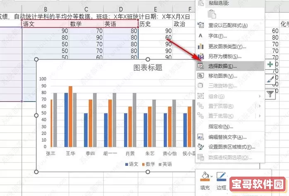Click the 数学 header cell
Screen dimensions: 289x196
[x=86, y=24]
